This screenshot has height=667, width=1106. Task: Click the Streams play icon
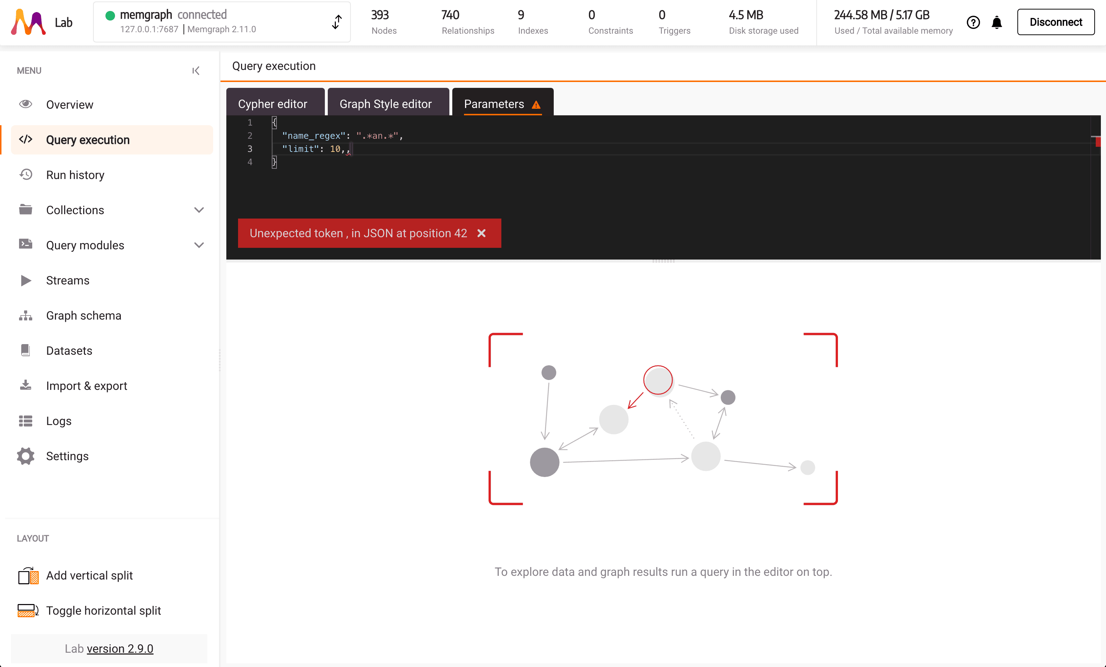(26, 280)
